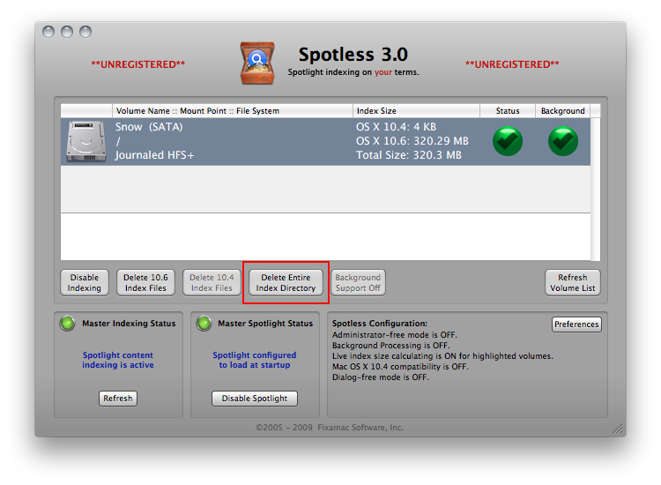Click the window resize grip corner
Viewport: 661px width, 485px height.
click(619, 429)
